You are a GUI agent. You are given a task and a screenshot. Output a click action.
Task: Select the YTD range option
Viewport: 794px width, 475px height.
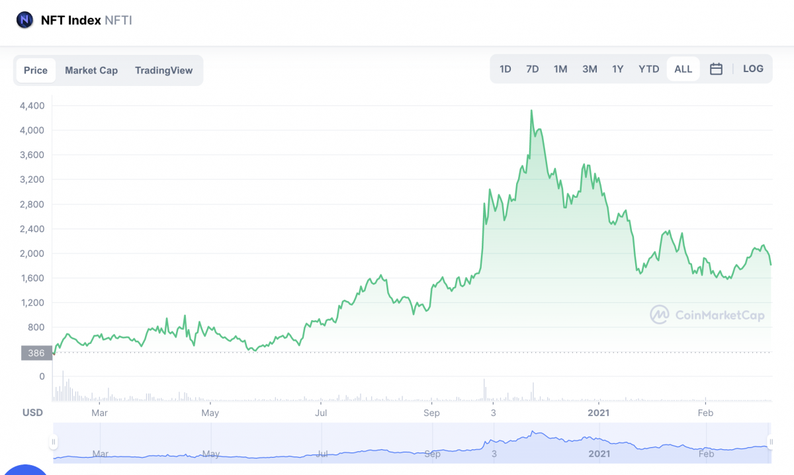[648, 69]
